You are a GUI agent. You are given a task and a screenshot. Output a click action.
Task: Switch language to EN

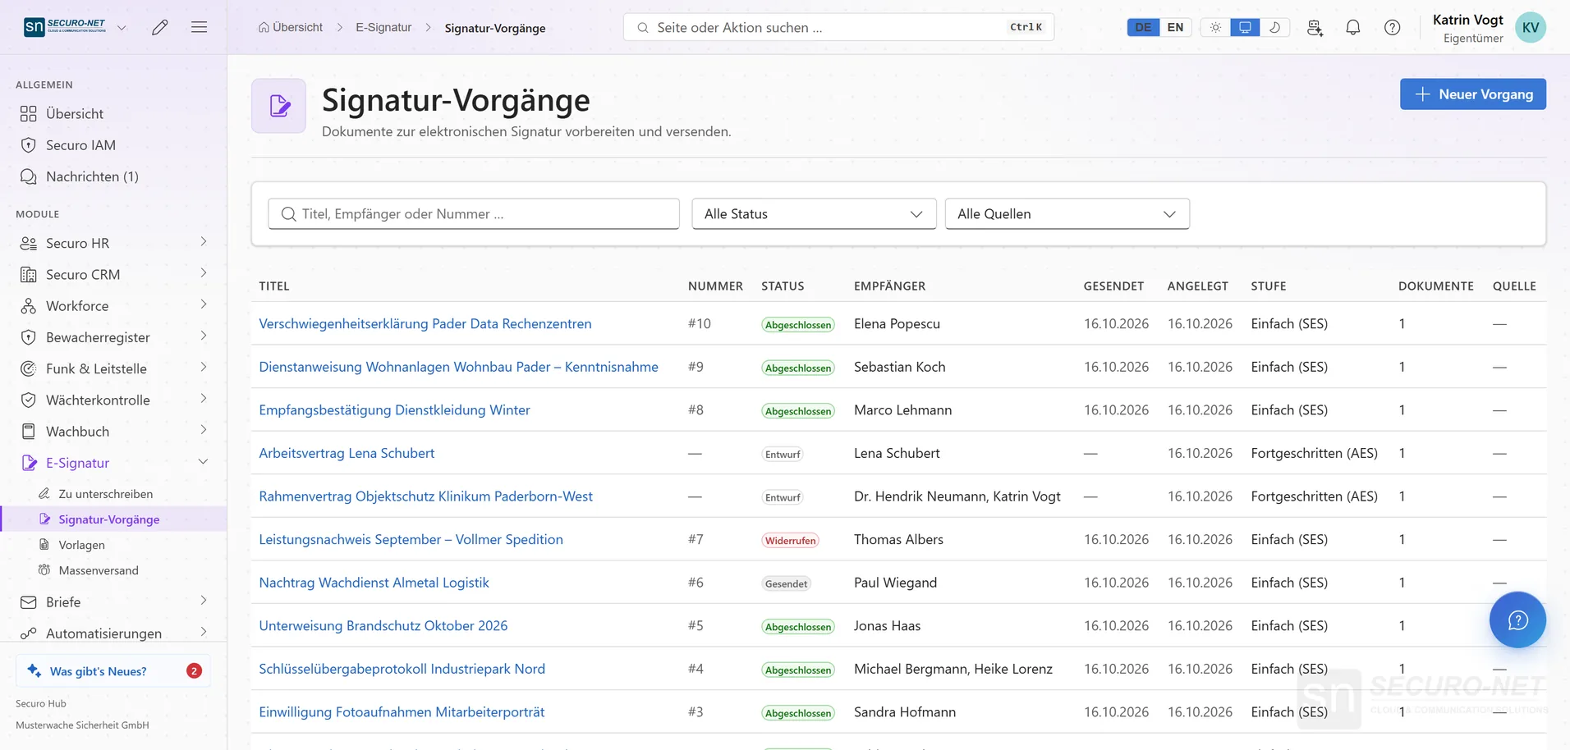[x=1175, y=27]
